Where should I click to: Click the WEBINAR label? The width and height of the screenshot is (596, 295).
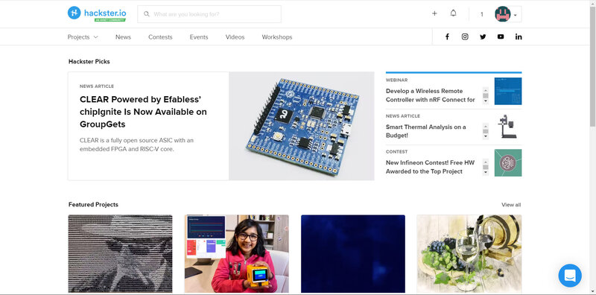coord(396,80)
